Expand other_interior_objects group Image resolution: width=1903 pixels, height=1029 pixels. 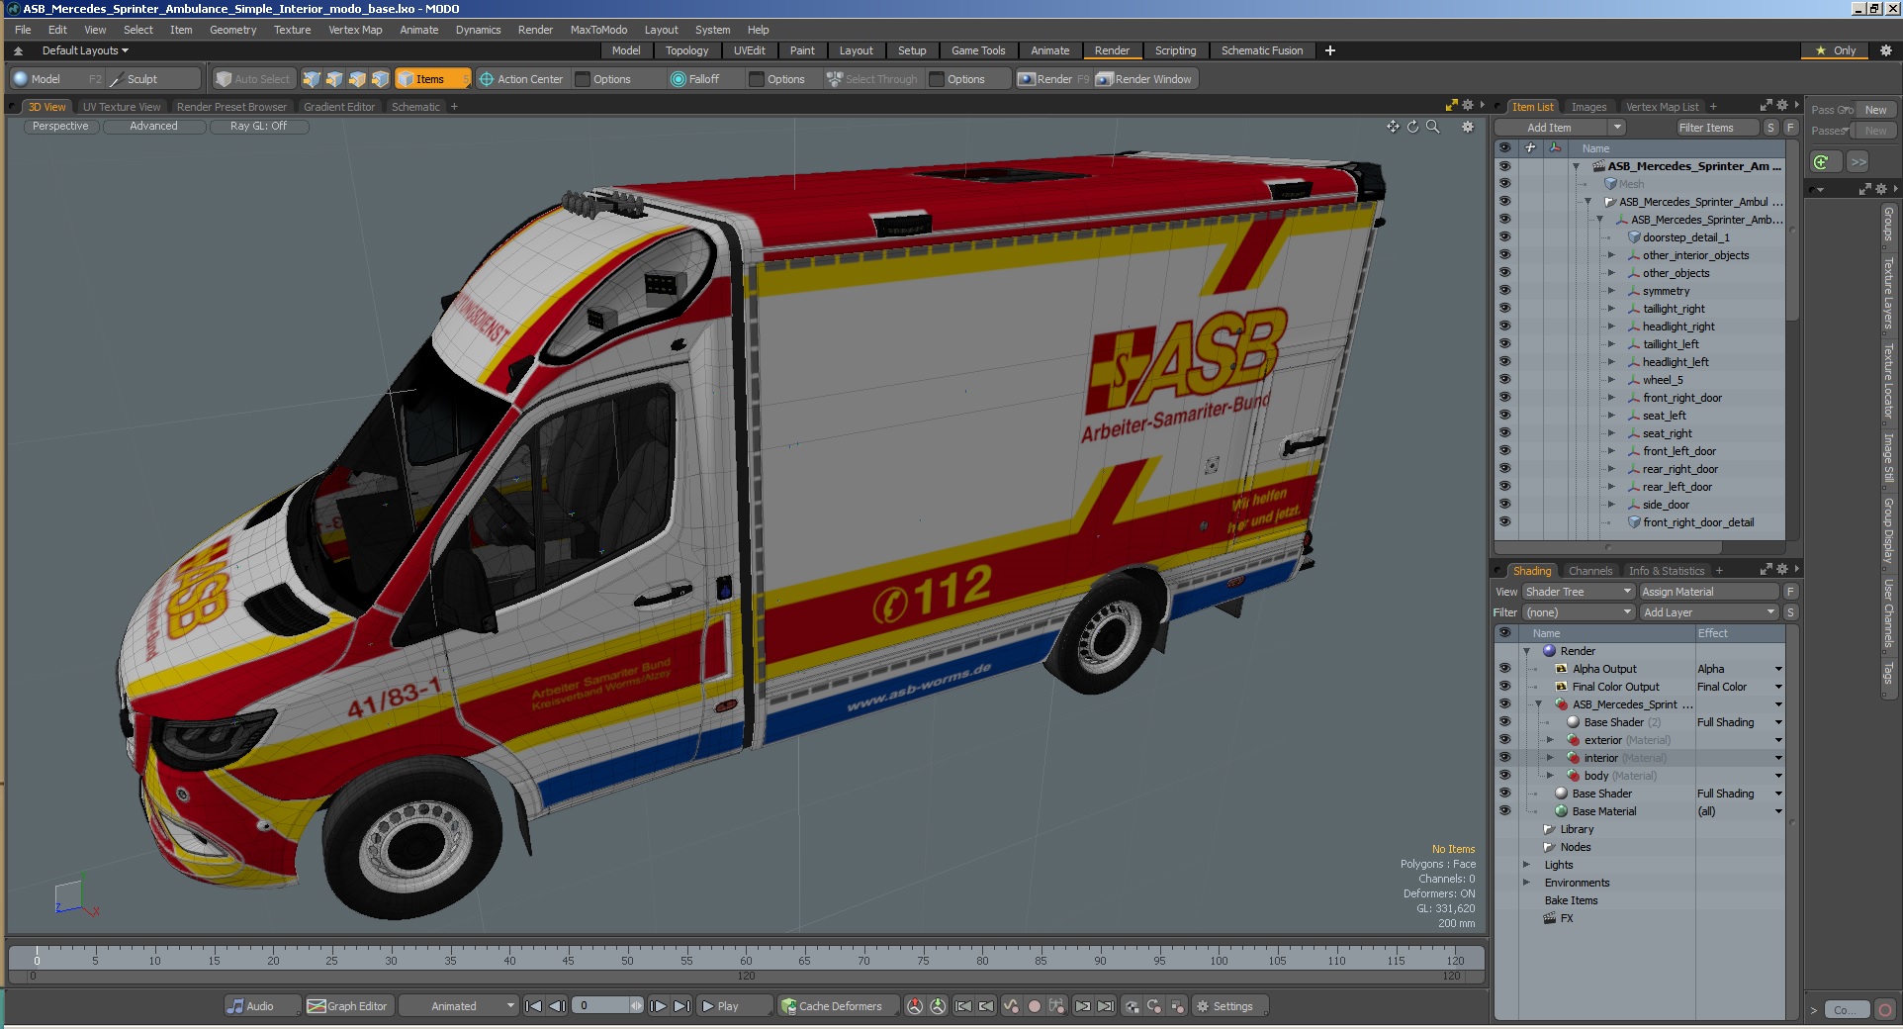(x=1611, y=255)
